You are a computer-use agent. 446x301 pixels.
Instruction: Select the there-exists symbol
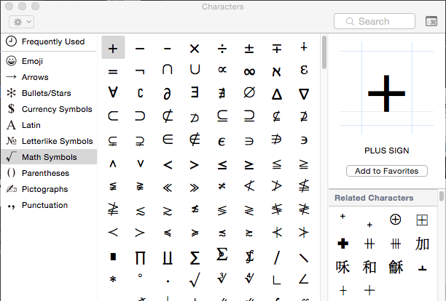[x=195, y=92]
